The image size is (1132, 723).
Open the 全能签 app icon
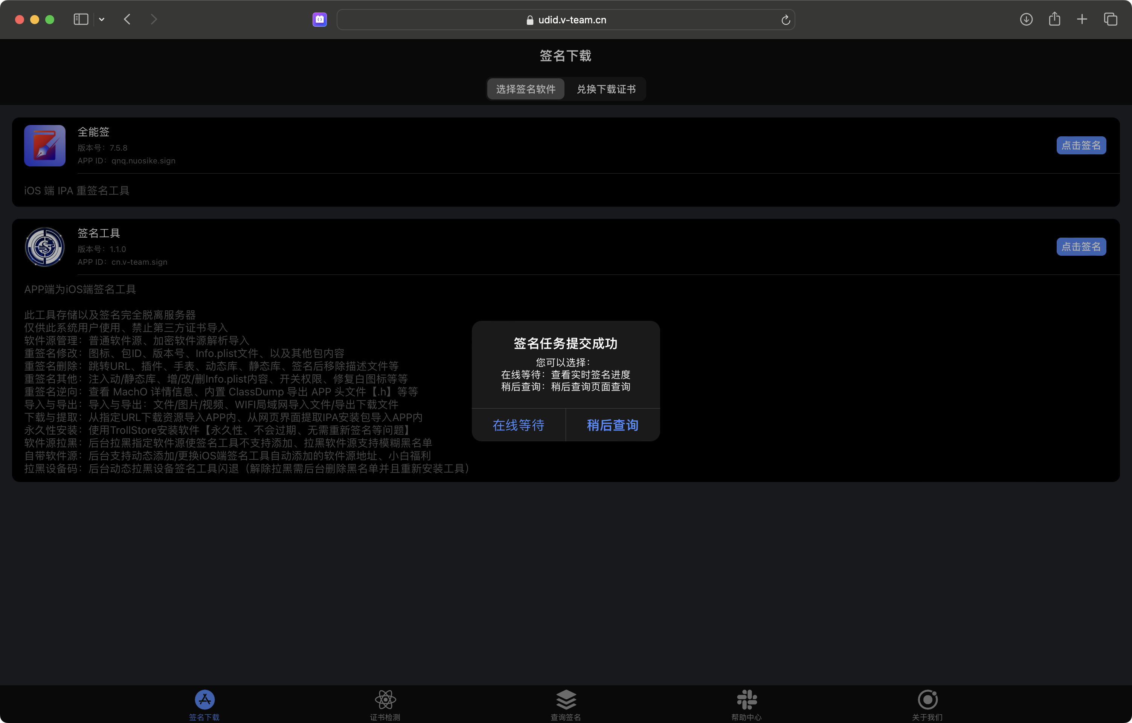pos(45,145)
